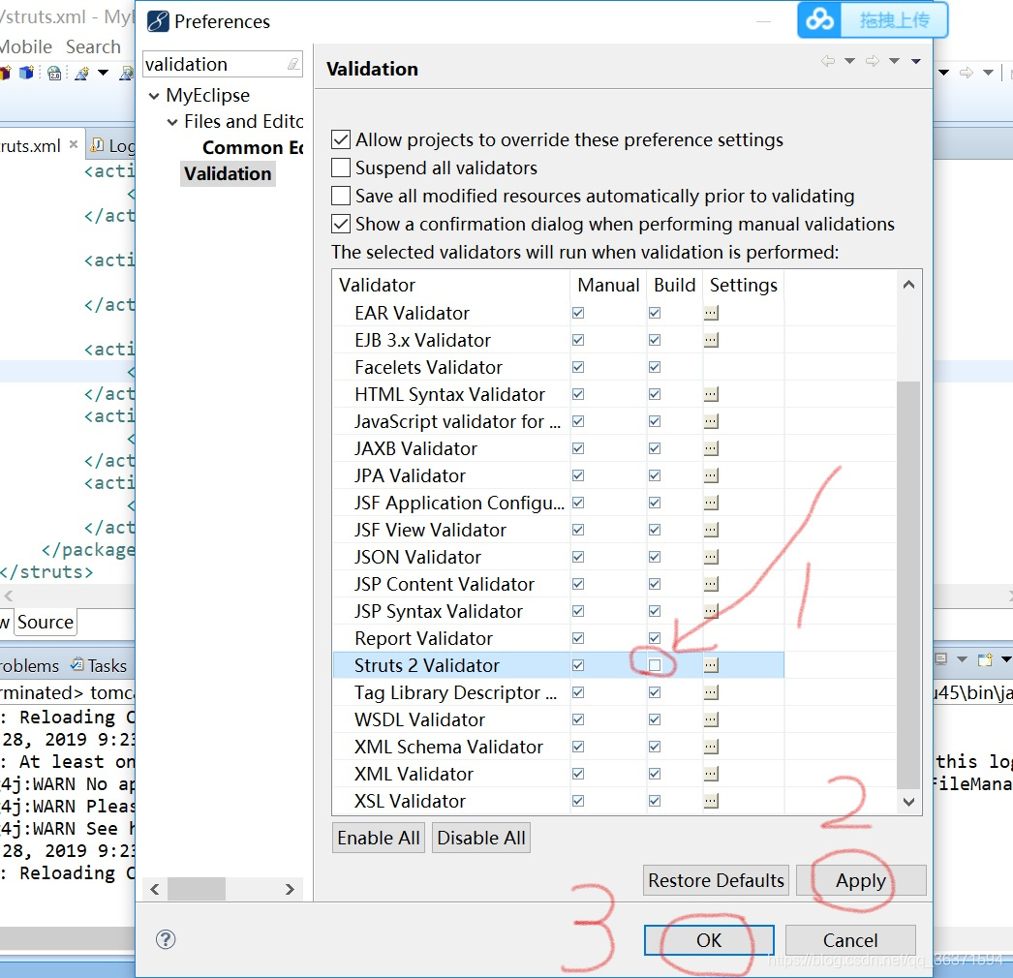Switch to the Source editor tab
The image size is (1013, 978).
46,622
